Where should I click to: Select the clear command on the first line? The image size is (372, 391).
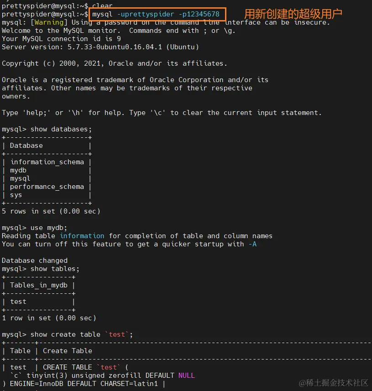click(102, 5)
